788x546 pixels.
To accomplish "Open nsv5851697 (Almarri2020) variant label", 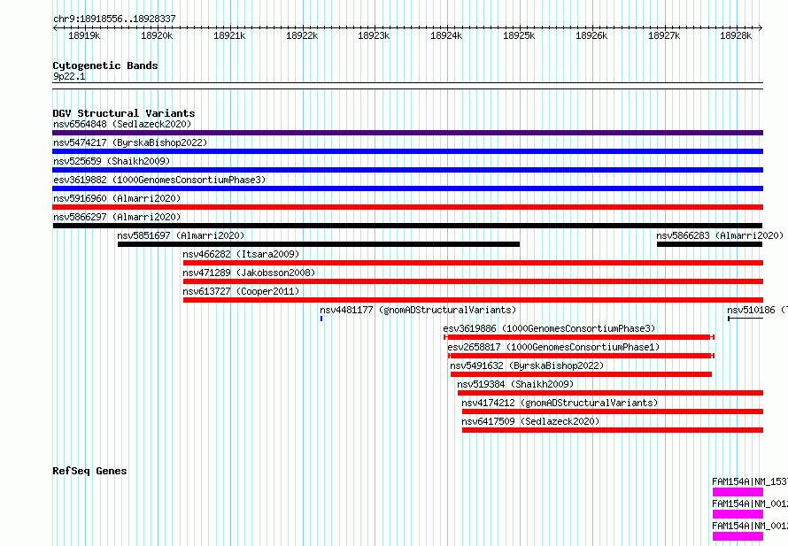I will pyautogui.click(x=181, y=235).
